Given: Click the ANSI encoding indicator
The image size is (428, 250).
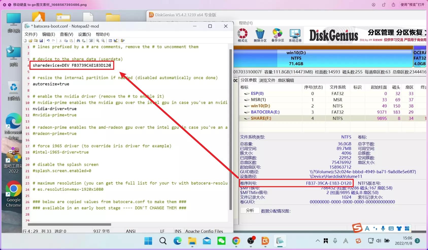Looking at the screenshot, I should point(130,231).
